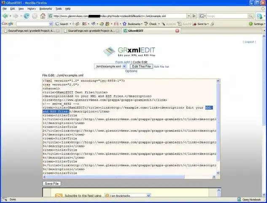Click the Edit This File button
This screenshot has height=203, width=267.
141,66
